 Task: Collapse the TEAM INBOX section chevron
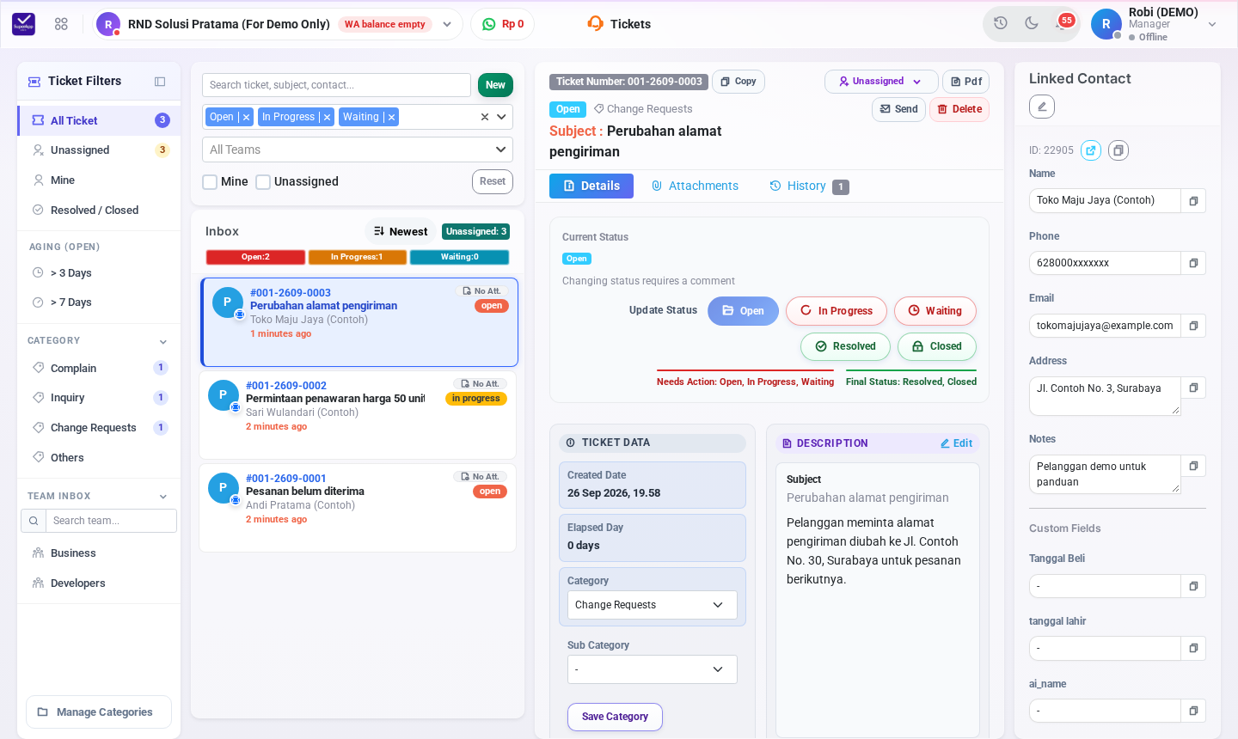click(163, 497)
